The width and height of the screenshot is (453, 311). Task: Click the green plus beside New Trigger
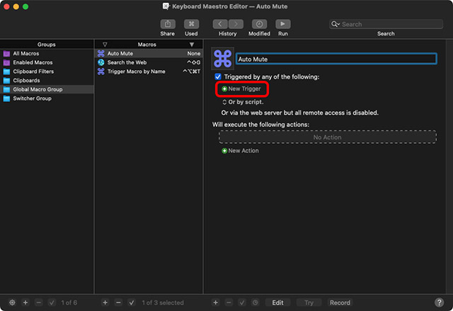click(x=224, y=89)
